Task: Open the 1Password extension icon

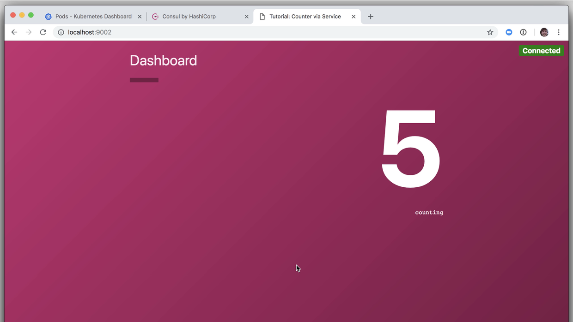Action: pyautogui.click(x=523, y=32)
